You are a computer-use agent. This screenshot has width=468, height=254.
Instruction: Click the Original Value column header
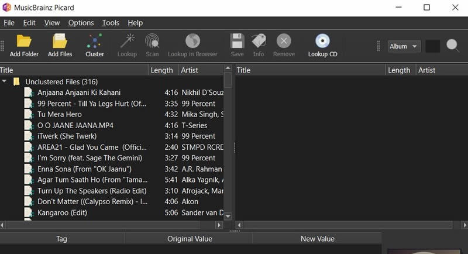pos(188,239)
